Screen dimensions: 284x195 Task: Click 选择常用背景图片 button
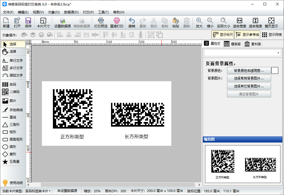[249, 78]
